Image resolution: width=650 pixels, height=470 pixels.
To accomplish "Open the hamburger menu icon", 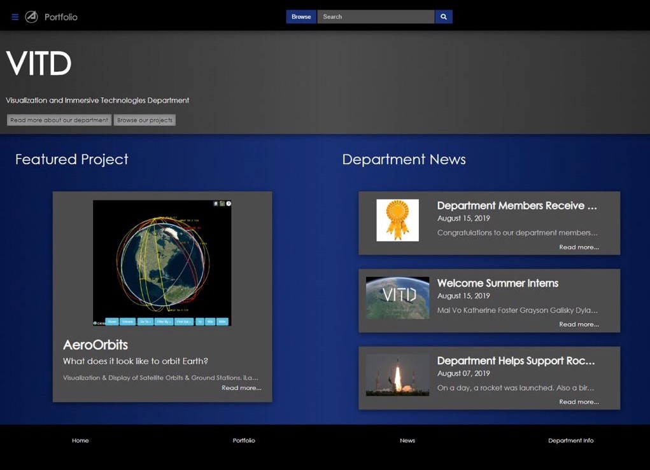I will tap(15, 17).
